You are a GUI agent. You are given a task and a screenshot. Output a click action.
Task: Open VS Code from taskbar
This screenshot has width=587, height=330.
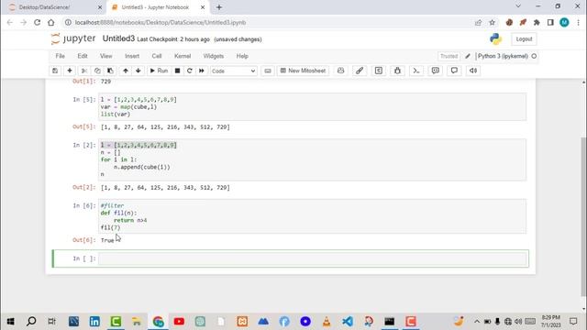[347, 322]
